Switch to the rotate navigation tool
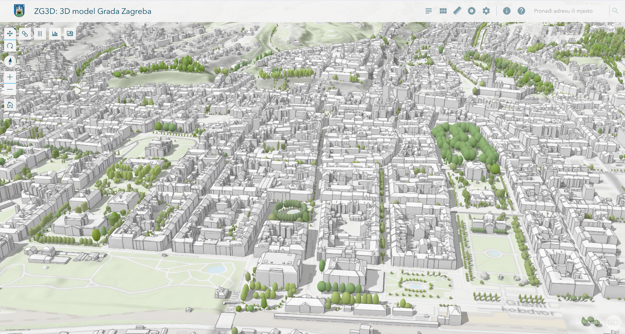Image resolution: width=625 pixels, height=334 pixels. (x=10, y=46)
